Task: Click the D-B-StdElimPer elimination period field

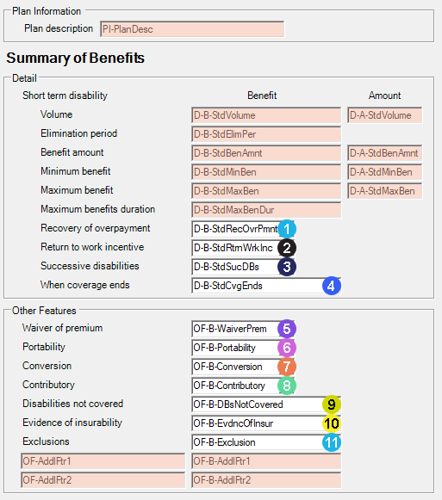Action: (x=266, y=134)
